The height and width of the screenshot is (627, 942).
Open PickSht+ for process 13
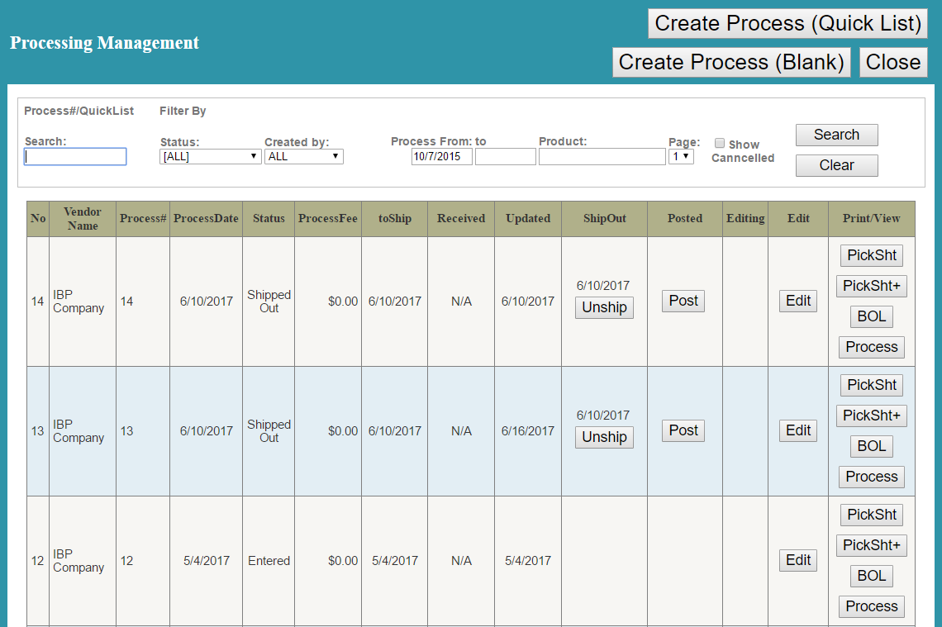871,416
